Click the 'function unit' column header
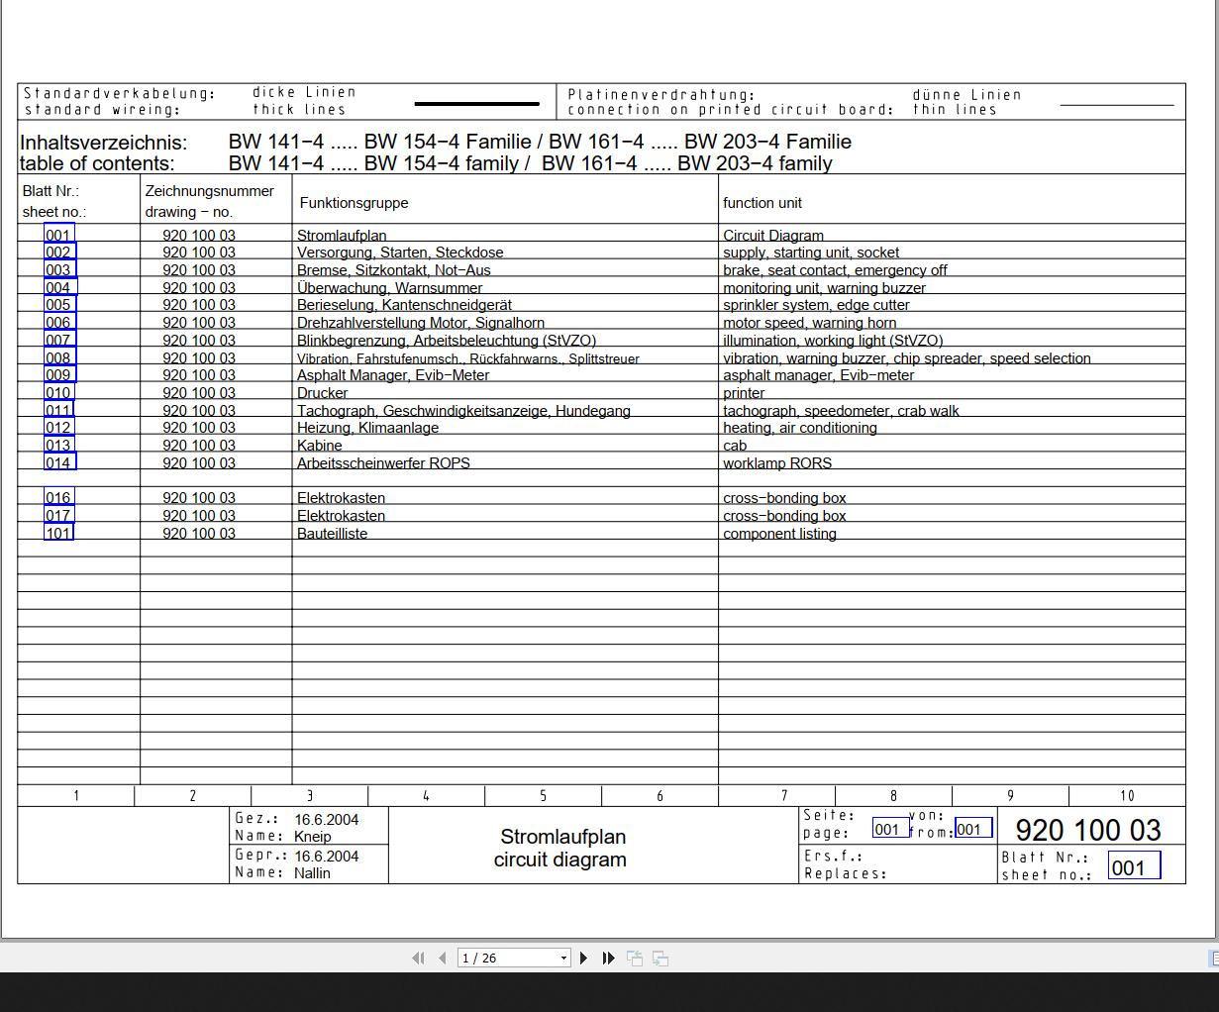The height and width of the screenshot is (1012, 1219). pyautogui.click(x=762, y=203)
